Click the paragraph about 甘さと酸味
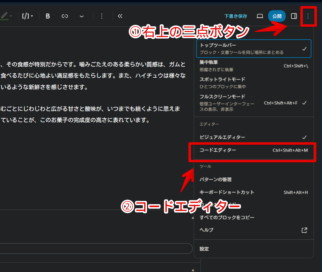Image resolution: width=322 pixels, height=272 pixels. (90, 114)
